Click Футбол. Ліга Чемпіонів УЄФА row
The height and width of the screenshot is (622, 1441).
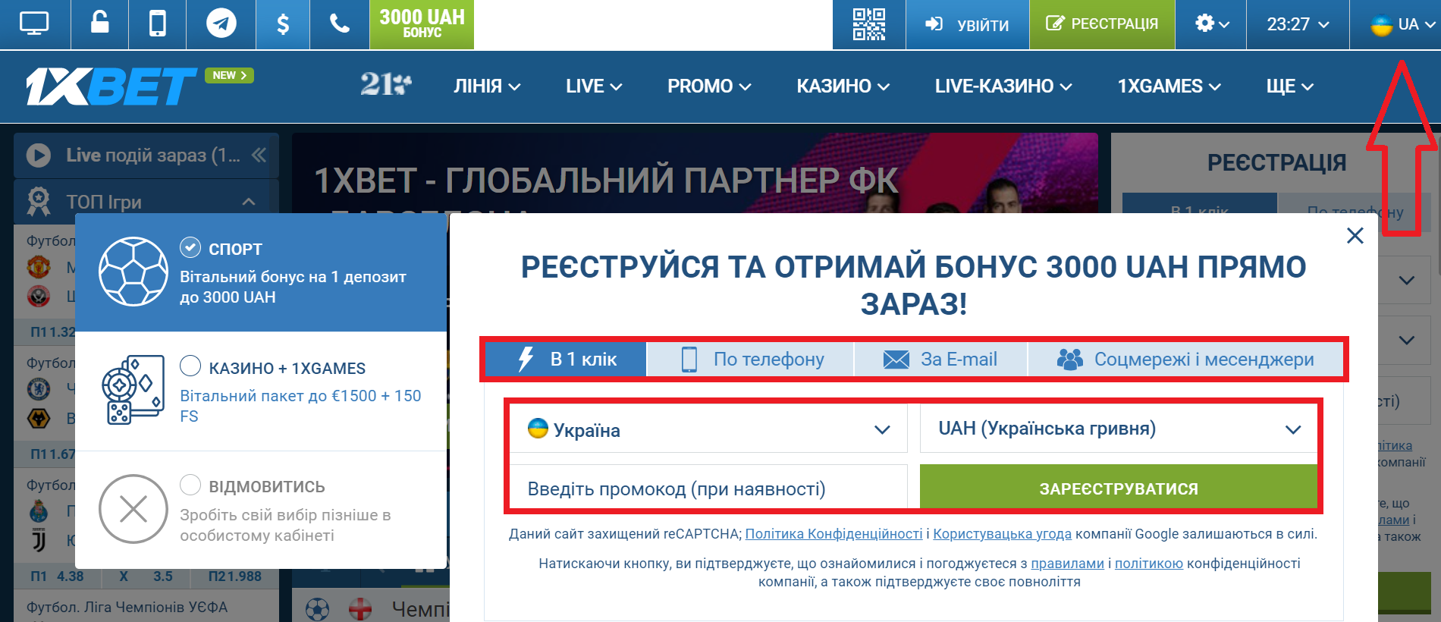(x=127, y=607)
